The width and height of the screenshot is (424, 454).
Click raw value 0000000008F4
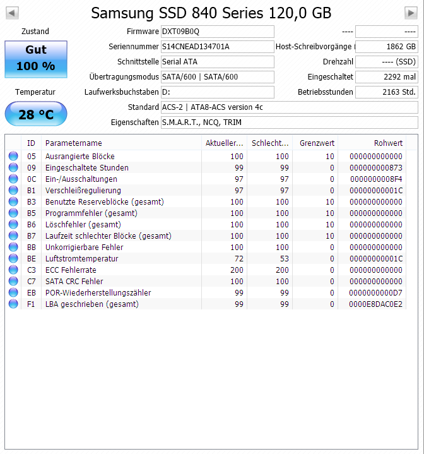tap(375, 179)
